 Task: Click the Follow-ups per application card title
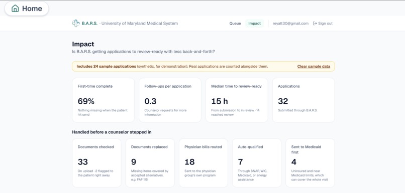(x=168, y=86)
